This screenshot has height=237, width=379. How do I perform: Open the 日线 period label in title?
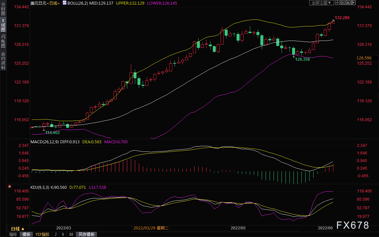[53, 3]
